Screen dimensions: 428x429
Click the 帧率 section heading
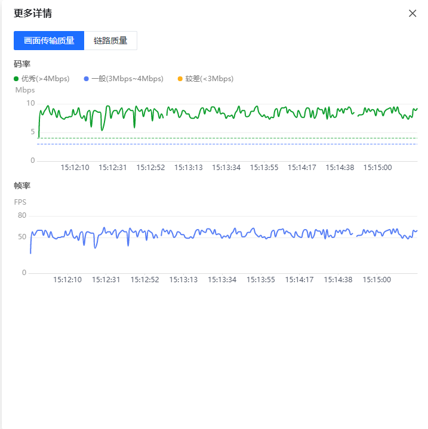coord(22,186)
